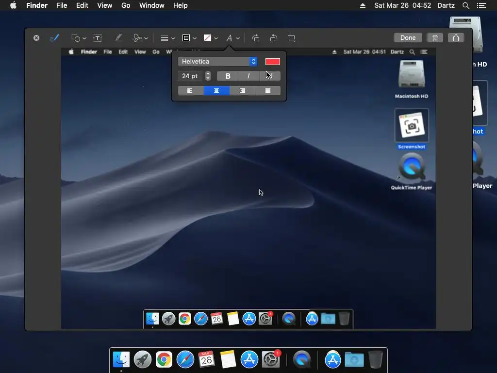Open the Border Color menu
The width and height of the screenshot is (497, 373).
(x=189, y=38)
